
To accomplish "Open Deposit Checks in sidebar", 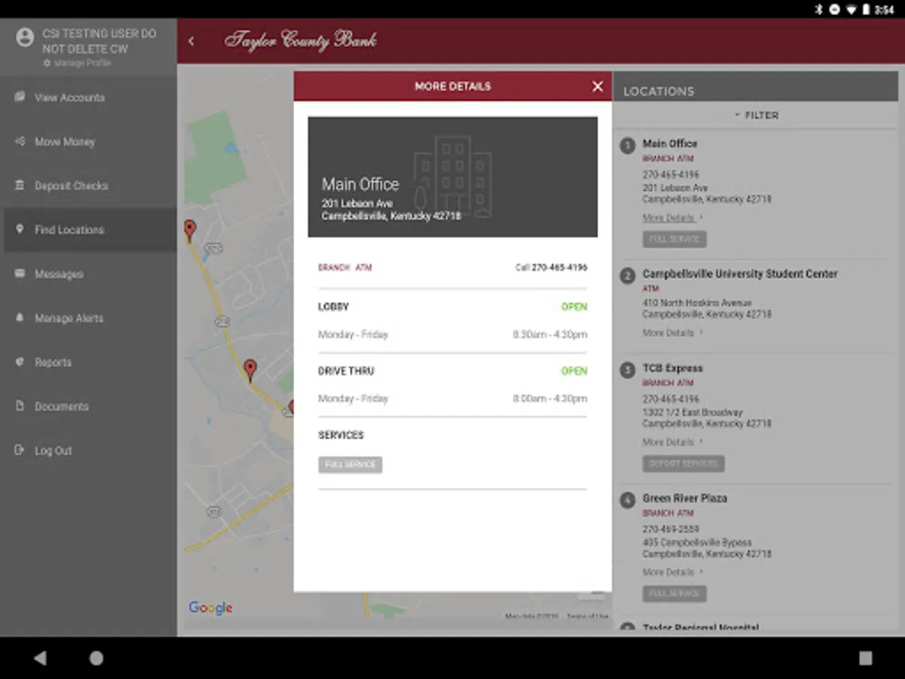I will 88,186.
